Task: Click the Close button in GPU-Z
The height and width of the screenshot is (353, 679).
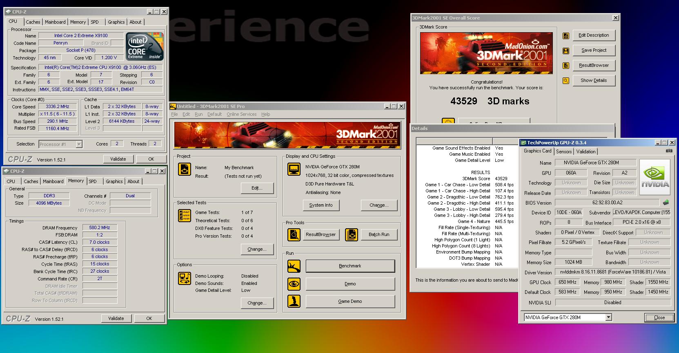Action: pyautogui.click(x=659, y=318)
